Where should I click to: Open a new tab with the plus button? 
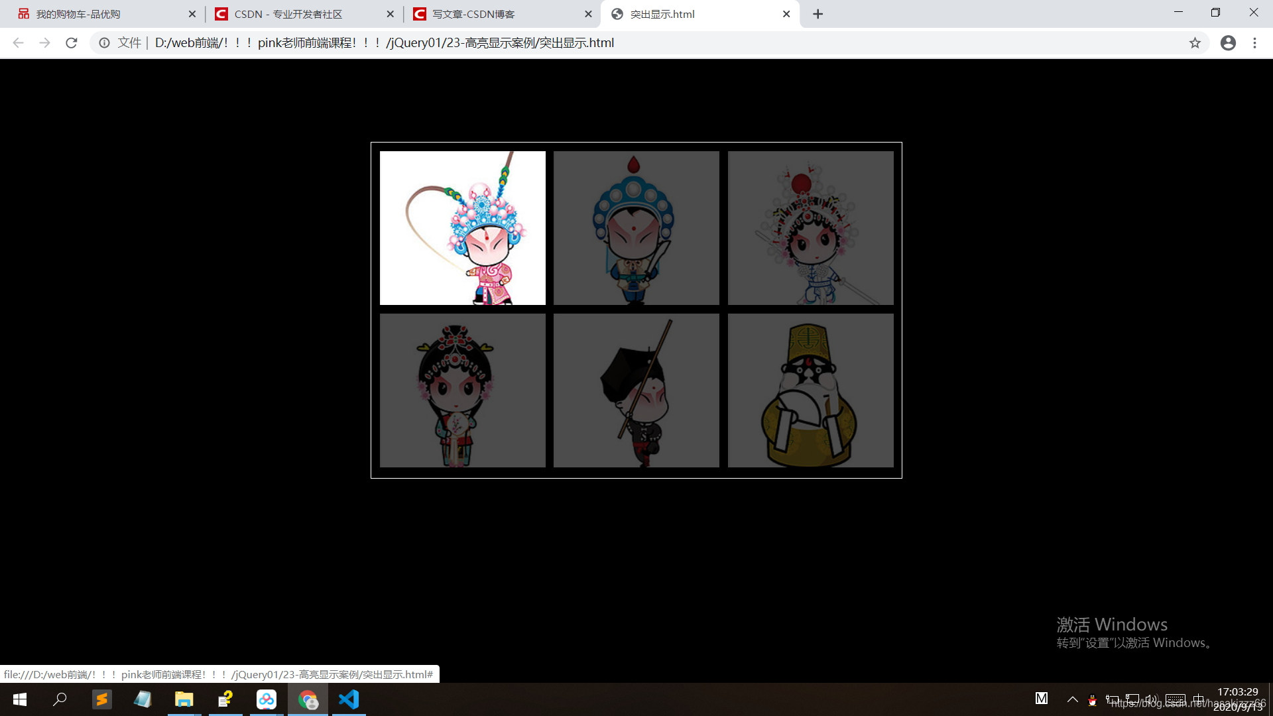[818, 13]
